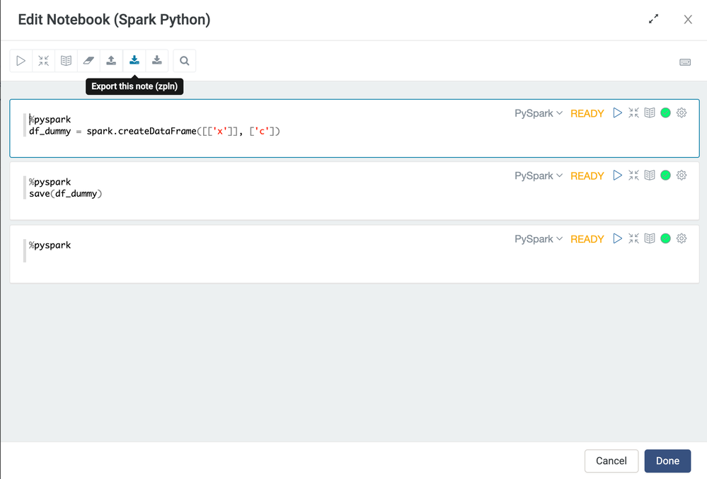Run all paragraphs from top toolbar
The height and width of the screenshot is (479, 707).
[21, 61]
